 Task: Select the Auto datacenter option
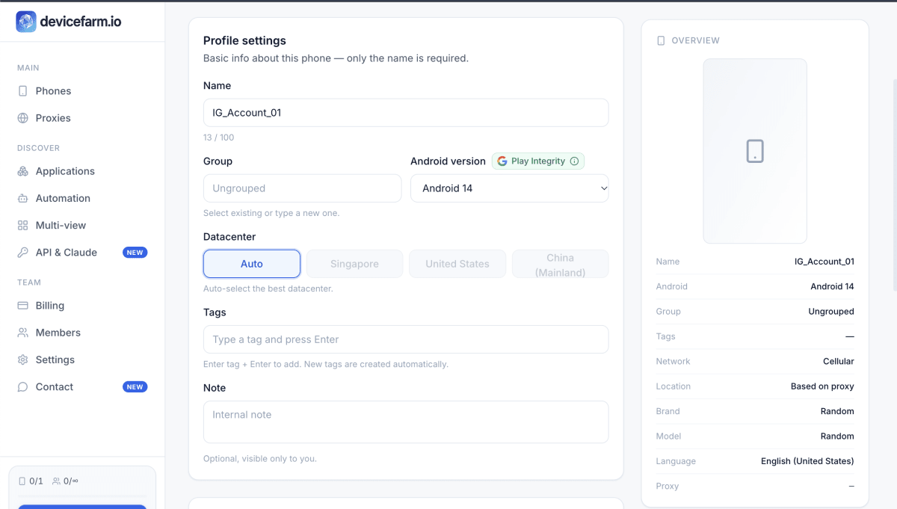point(252,264)
